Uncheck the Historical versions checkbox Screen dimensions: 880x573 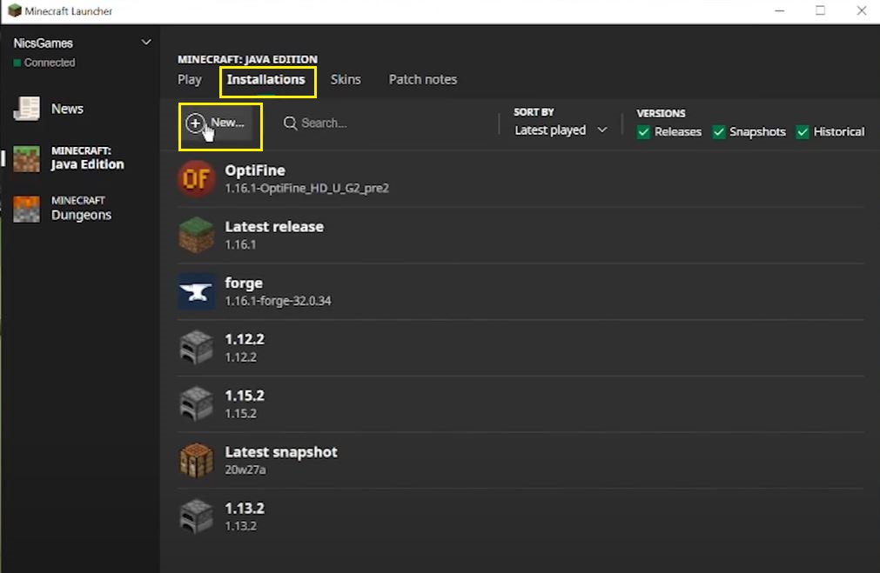click(803, 132)
